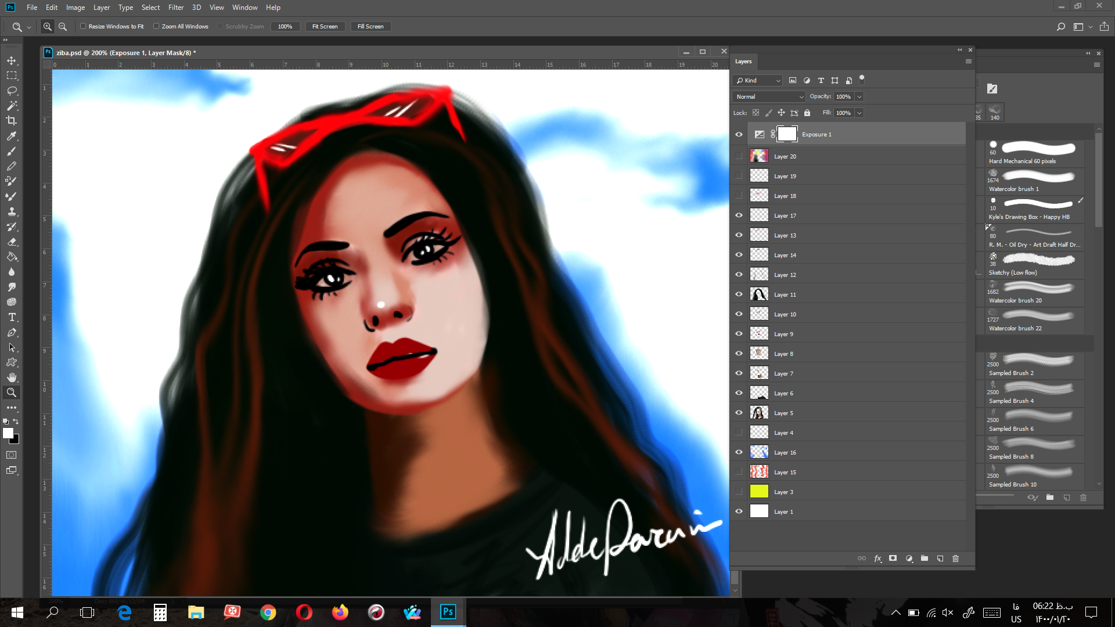The height and width of the screenshot is (627, 1115).
Task: Select the Eyedropper tool
Action: [12, 136]
